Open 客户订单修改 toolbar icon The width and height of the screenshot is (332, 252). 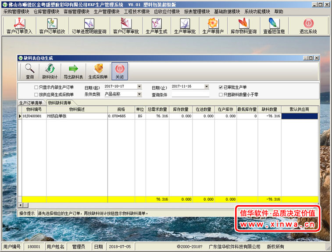(x=52, y=26)
